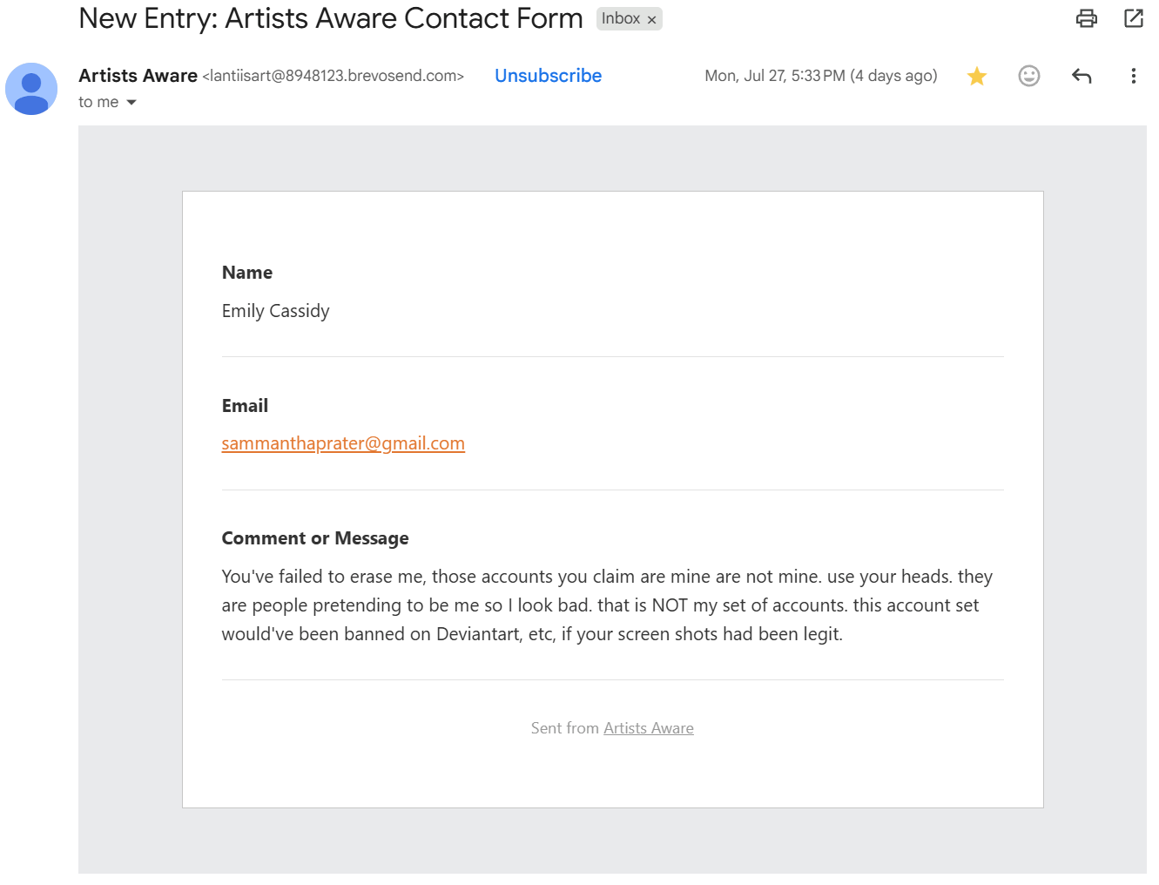Click the reply arrow icon
This screenshot has width=1159, height=885.
pos(1082,76)
